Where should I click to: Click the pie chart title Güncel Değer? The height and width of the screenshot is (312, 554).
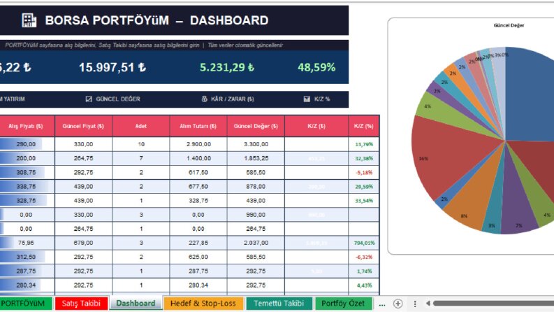[x=509, y=25]
